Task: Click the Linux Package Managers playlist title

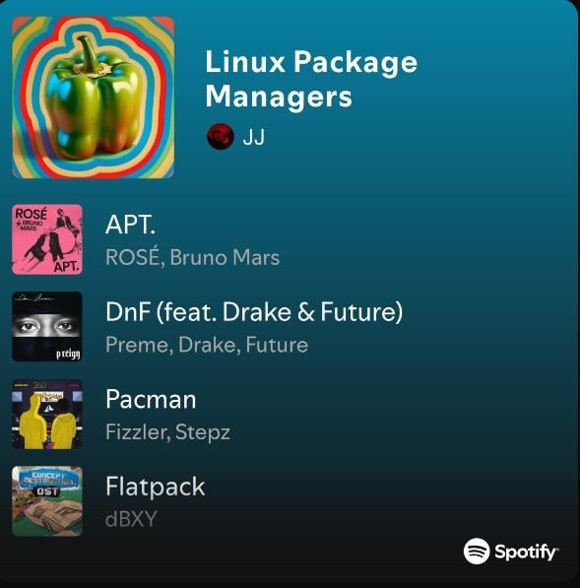Action: pos(311,79)
